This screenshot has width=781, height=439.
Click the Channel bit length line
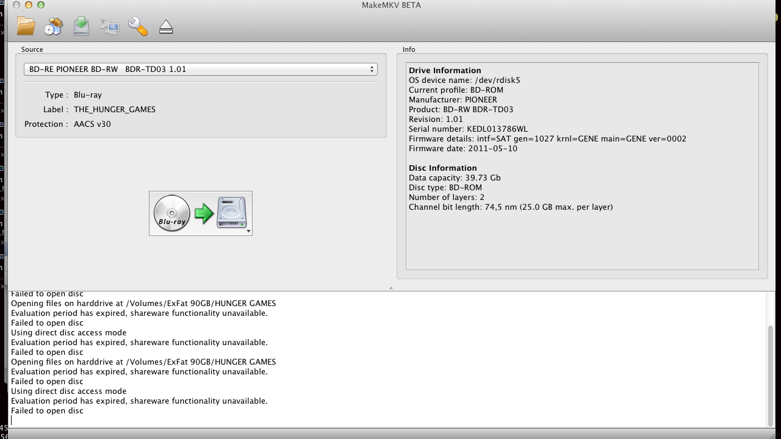point(511,207)
